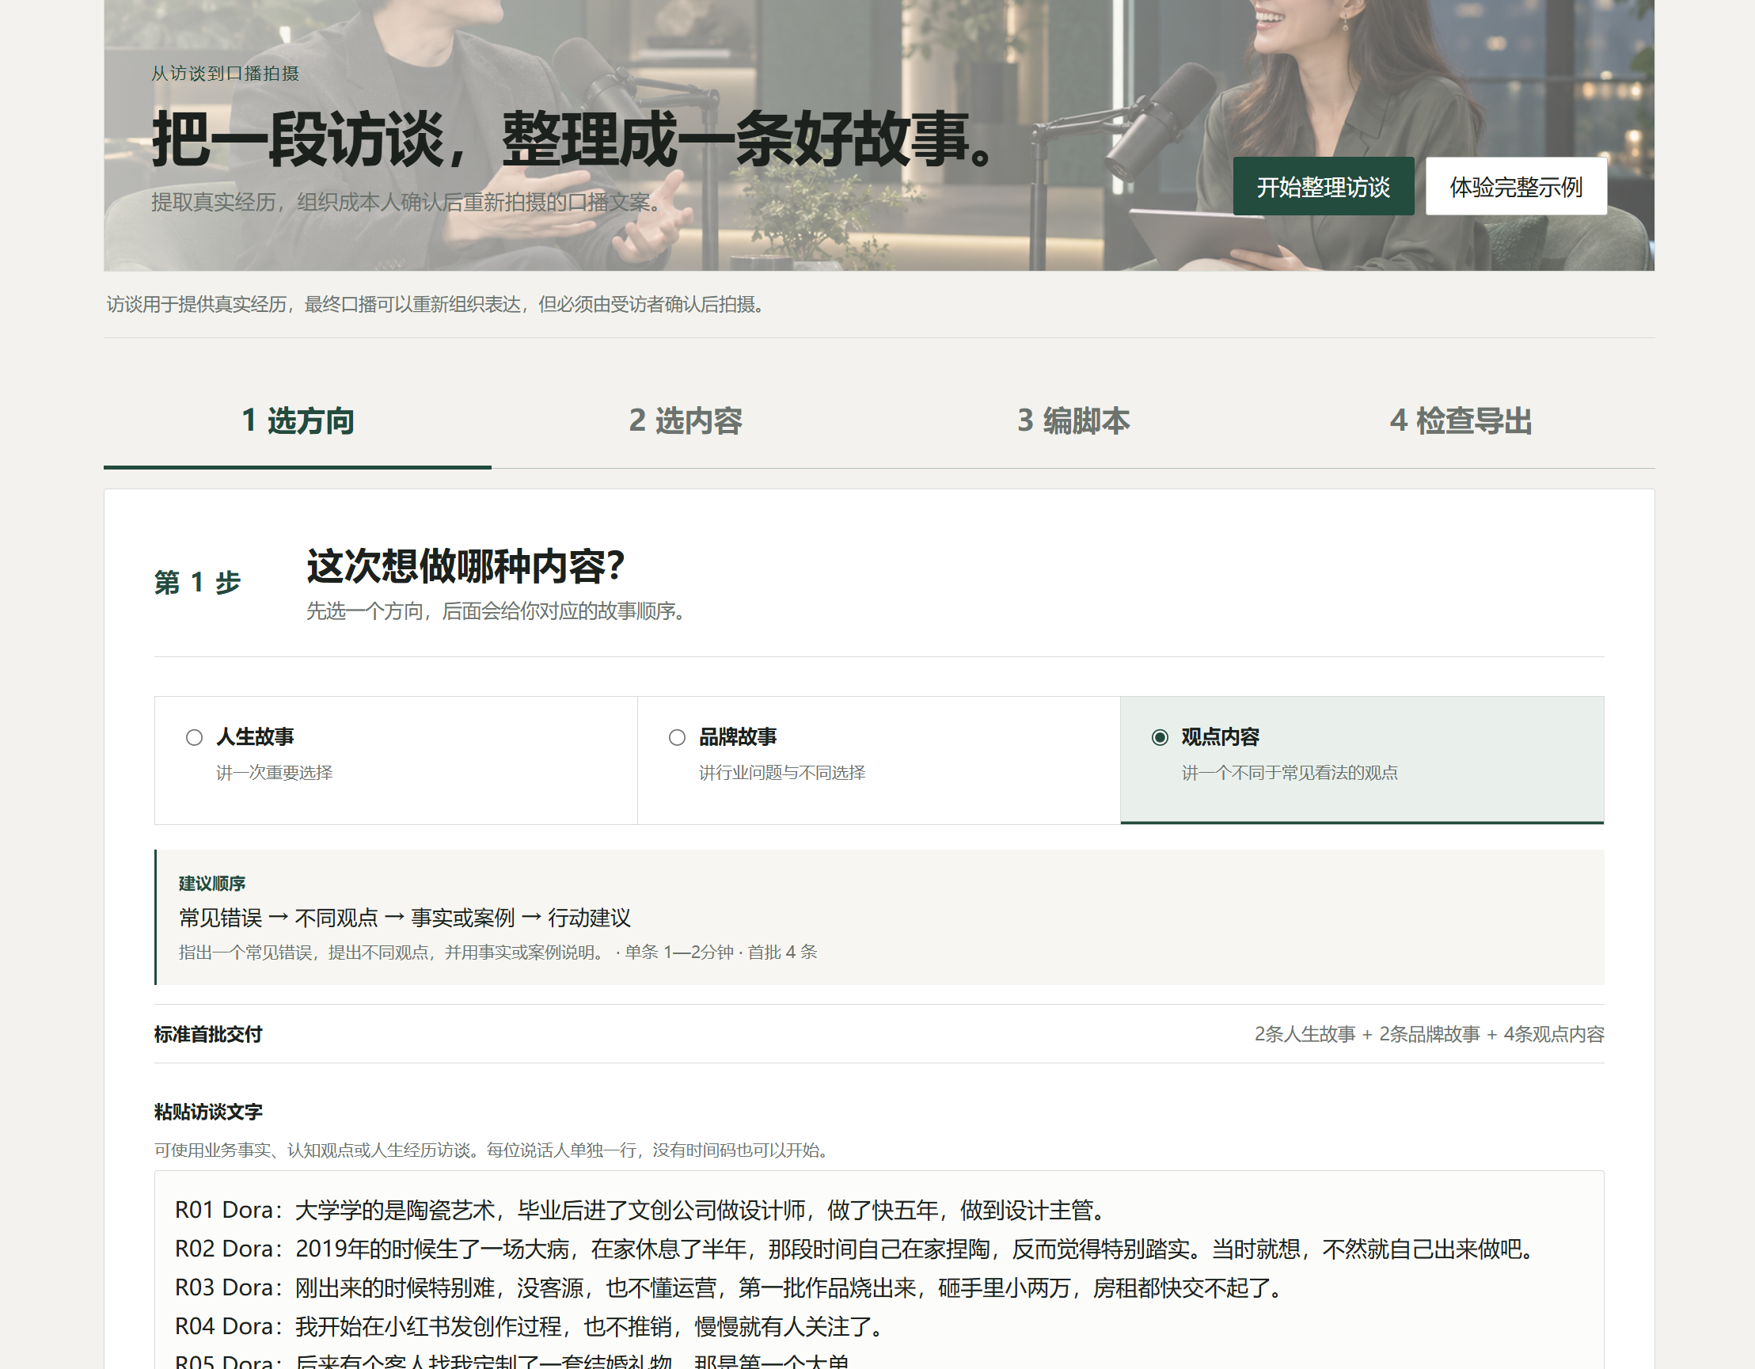Image resolution: width=1755 pixels, height=1369 pixels.
Task: Go to the 2 选内容 tab
Action: coord(685,420)
